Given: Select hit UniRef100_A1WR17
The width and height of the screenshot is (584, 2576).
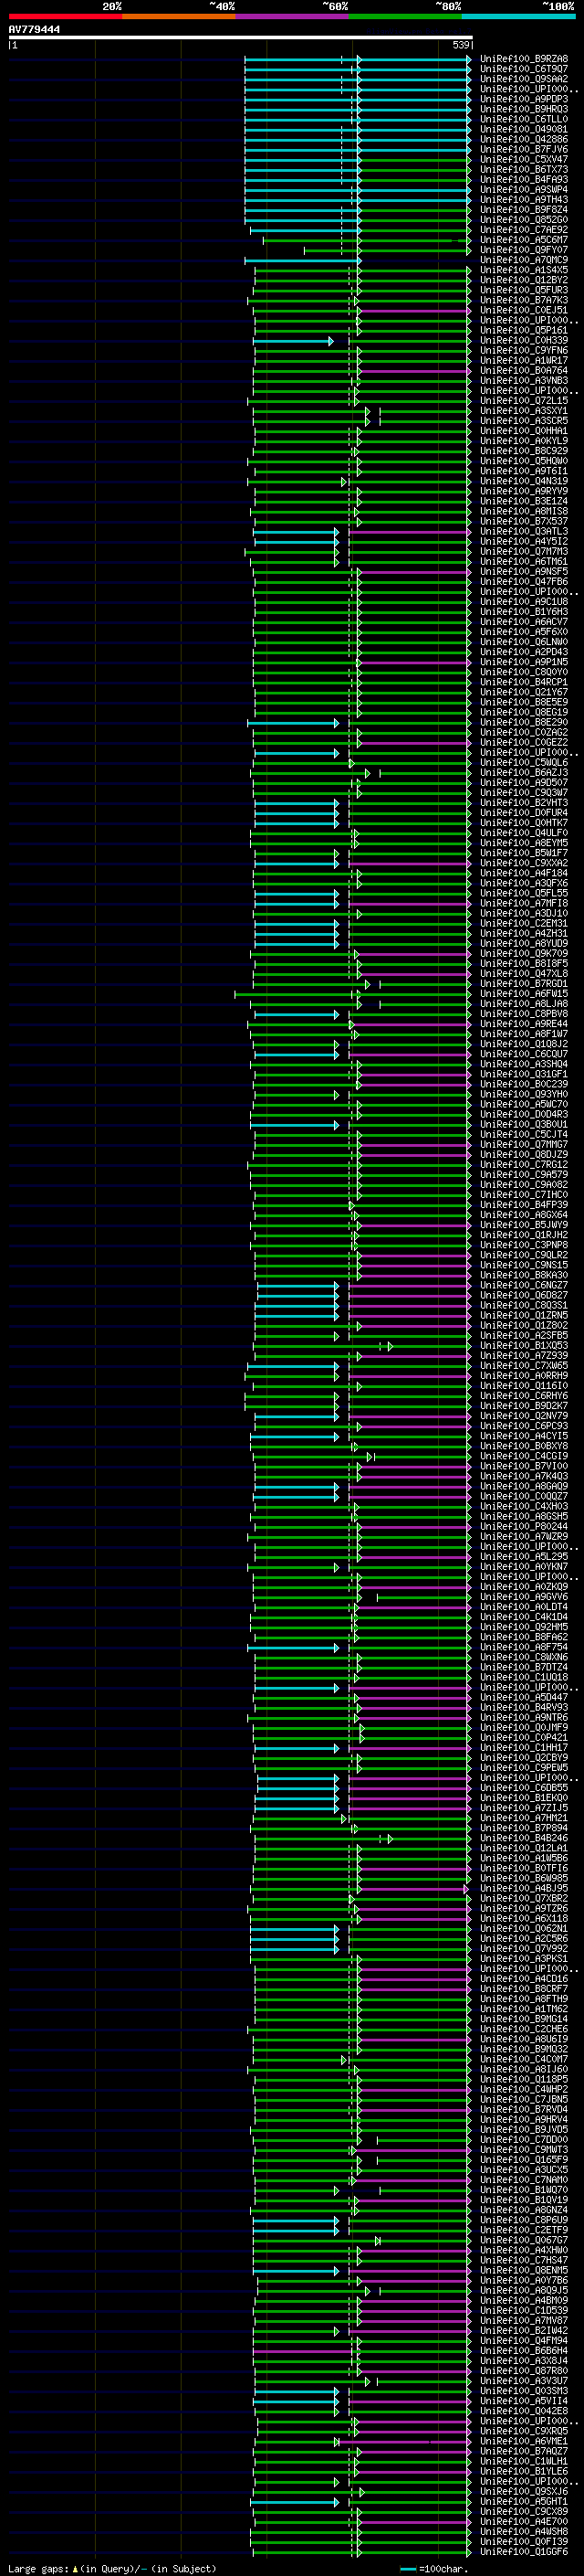Looking at the screenshot, I should click(x=524, y=361).
